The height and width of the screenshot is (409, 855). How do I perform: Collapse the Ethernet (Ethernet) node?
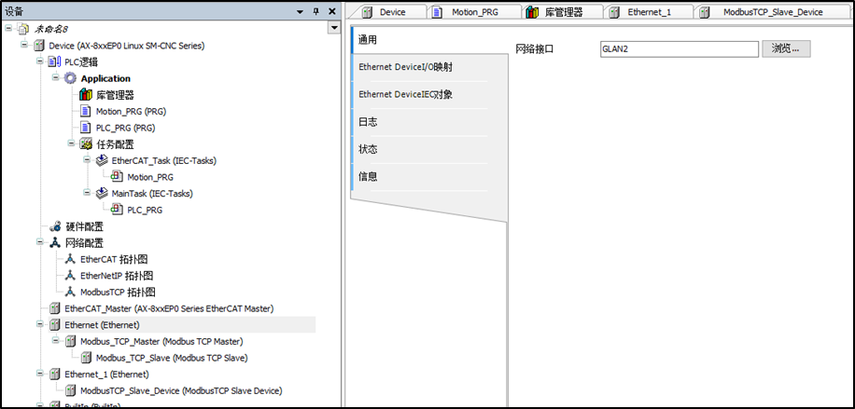(x=40, y=325)
